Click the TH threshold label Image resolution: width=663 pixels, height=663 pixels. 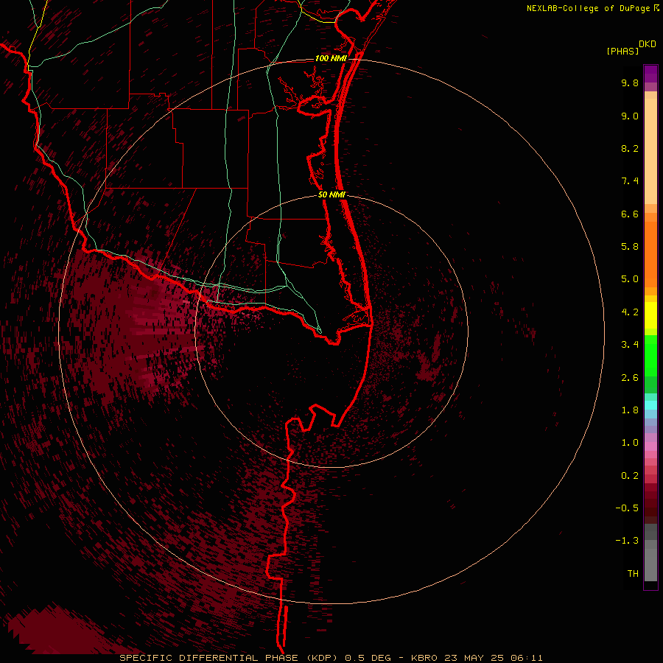[633, 574]
